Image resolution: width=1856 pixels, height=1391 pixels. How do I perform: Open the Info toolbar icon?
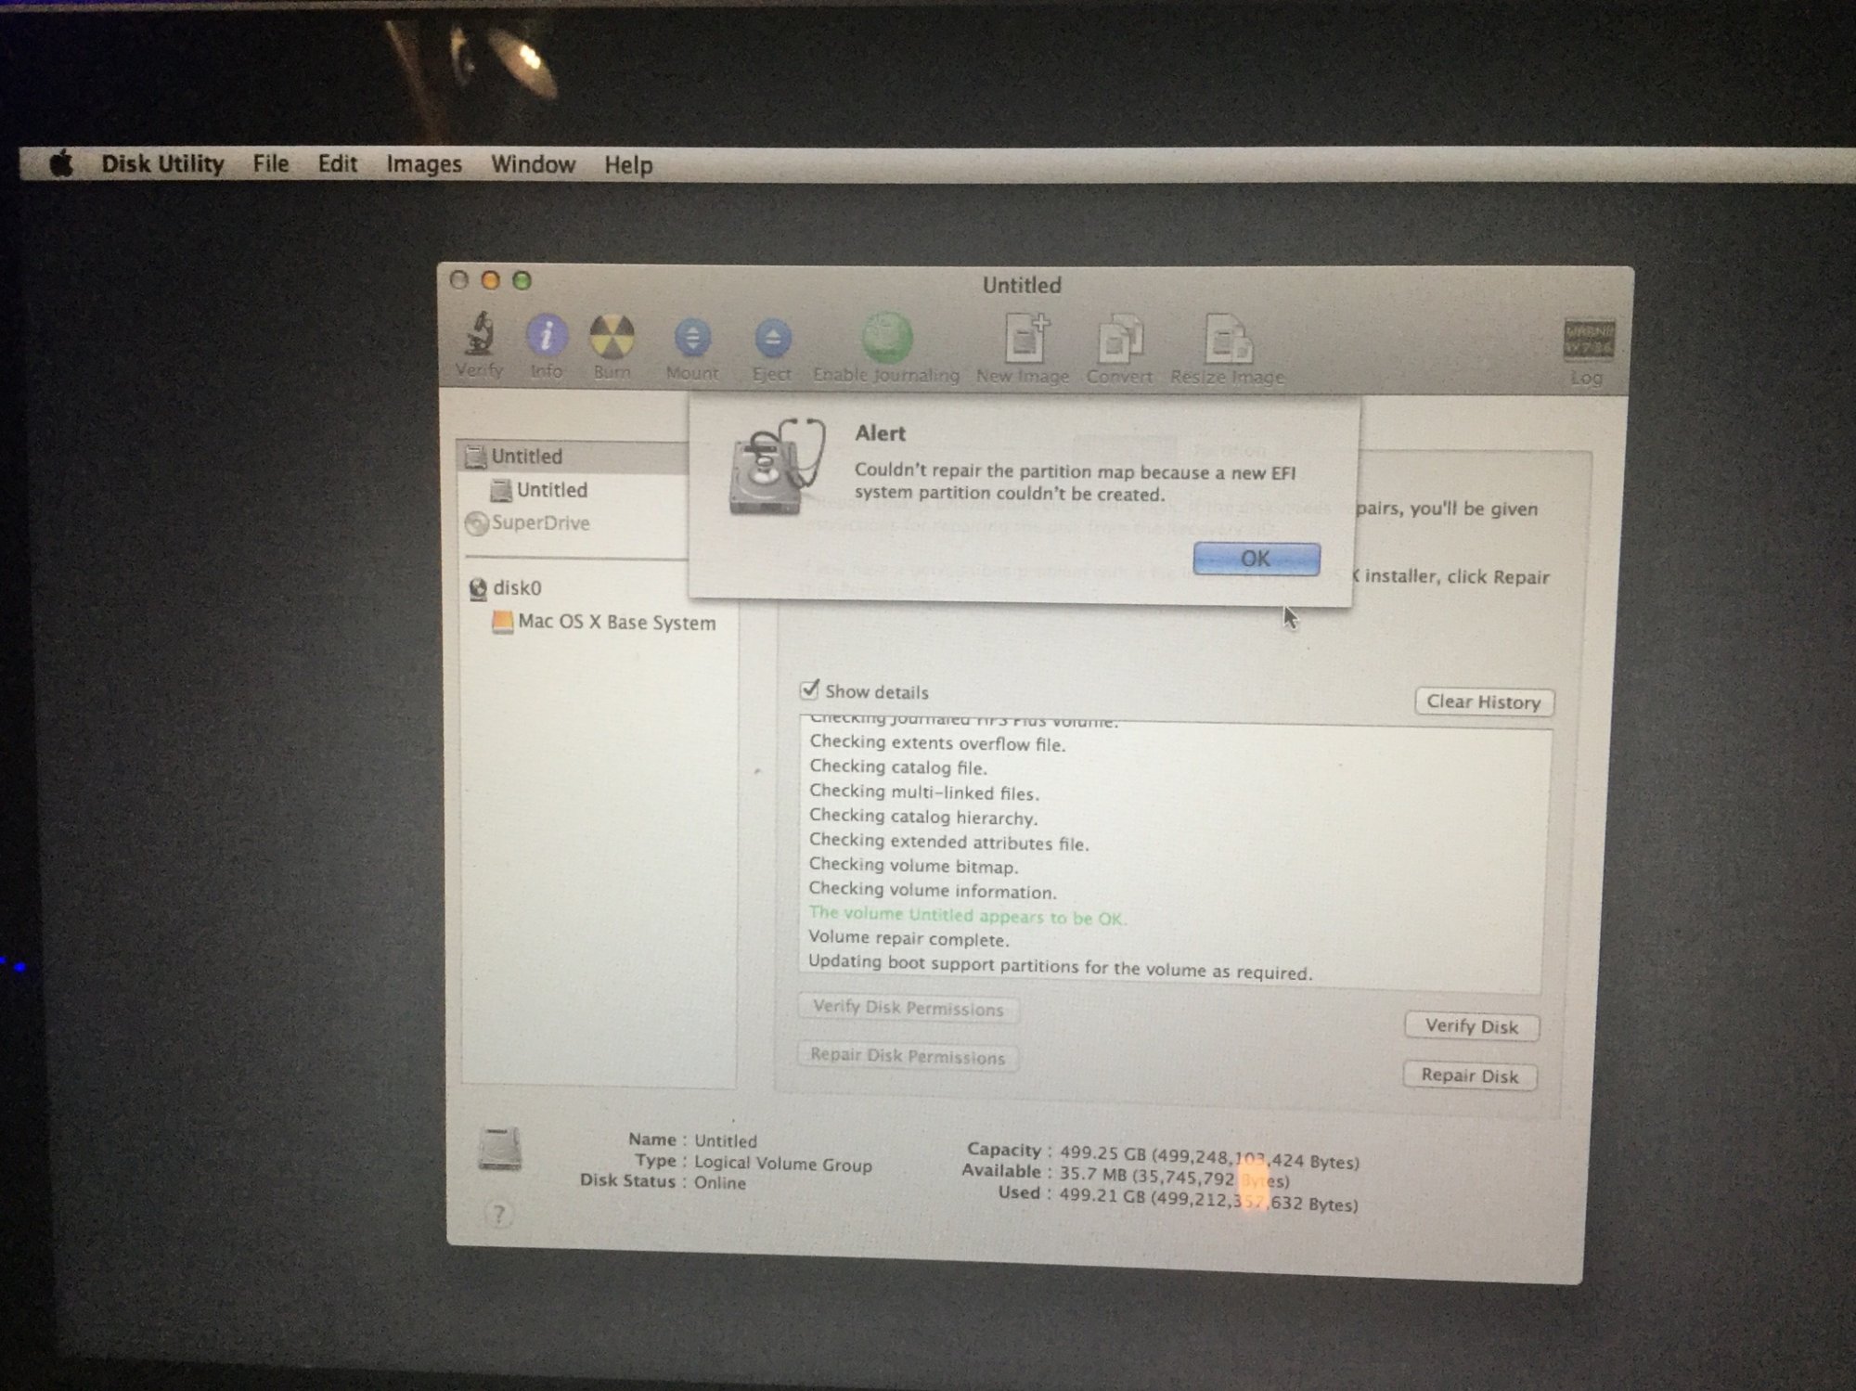546,335
